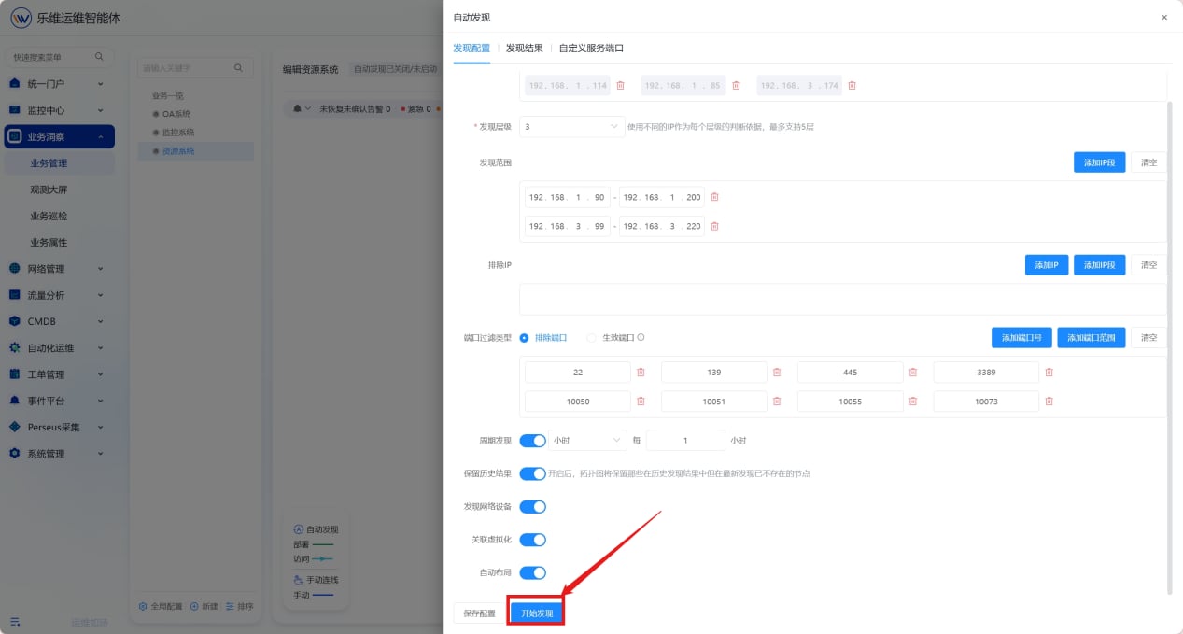
Task: Remove the 192.168.3.99 to 192.168.3.220 range
Action: 714,226
